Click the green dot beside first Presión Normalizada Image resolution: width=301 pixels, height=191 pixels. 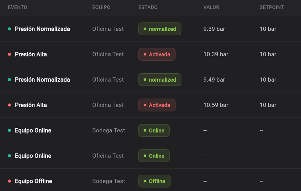pos(9,29)
